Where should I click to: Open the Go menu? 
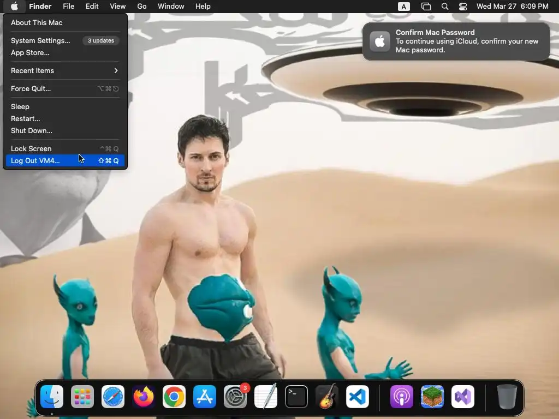pyautogui.click(x=142, y=7)
